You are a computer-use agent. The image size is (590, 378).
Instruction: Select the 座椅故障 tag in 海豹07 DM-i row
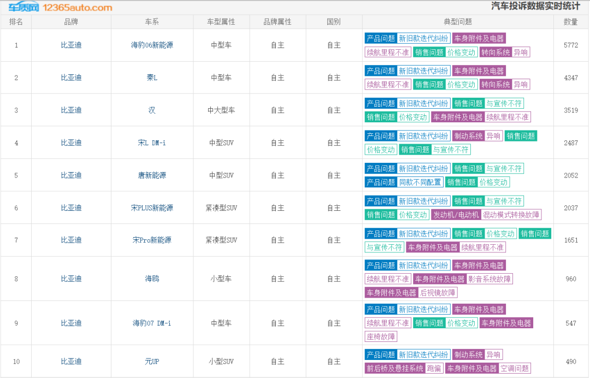(381, 336)
